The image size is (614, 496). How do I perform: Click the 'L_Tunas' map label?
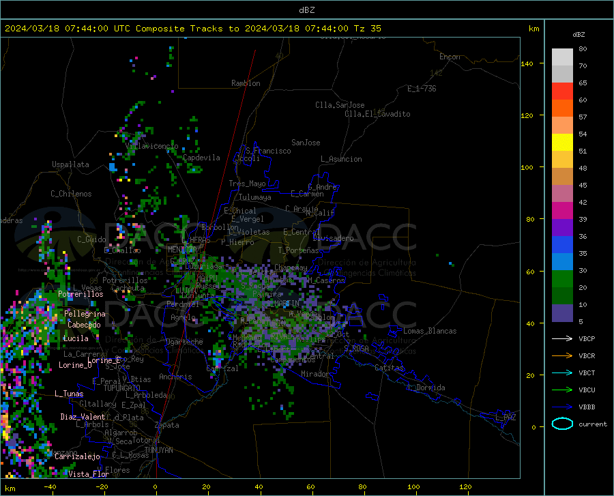[69, 394]
